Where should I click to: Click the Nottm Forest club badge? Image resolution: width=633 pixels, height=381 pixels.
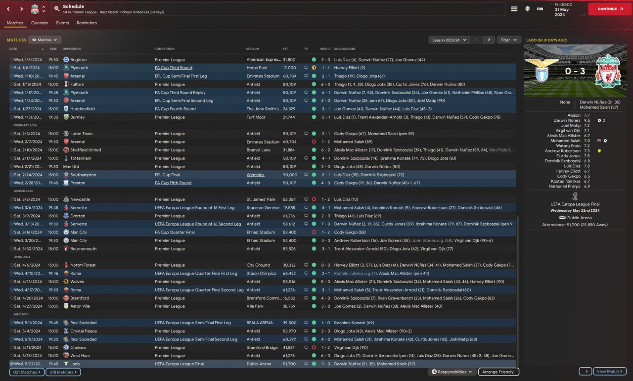coord(66,265)
